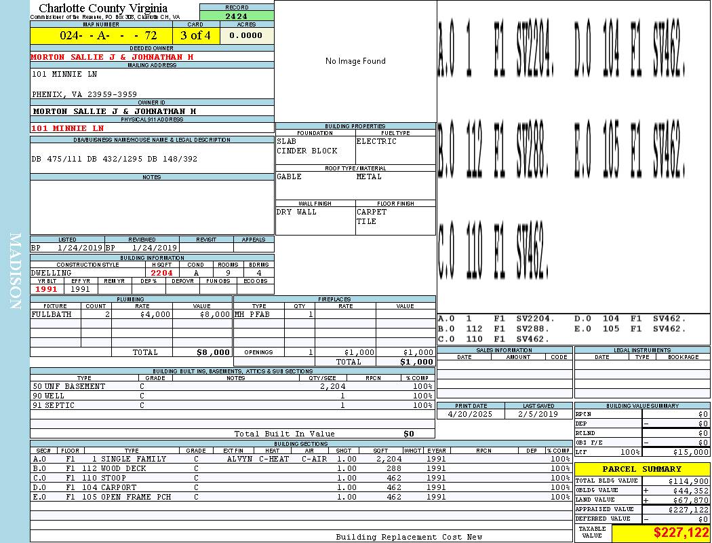Select the Legal Instruments header
Image resolution: width=712 pixels, height=543 pixels.
pyautogui.click(x=642, y=350)
